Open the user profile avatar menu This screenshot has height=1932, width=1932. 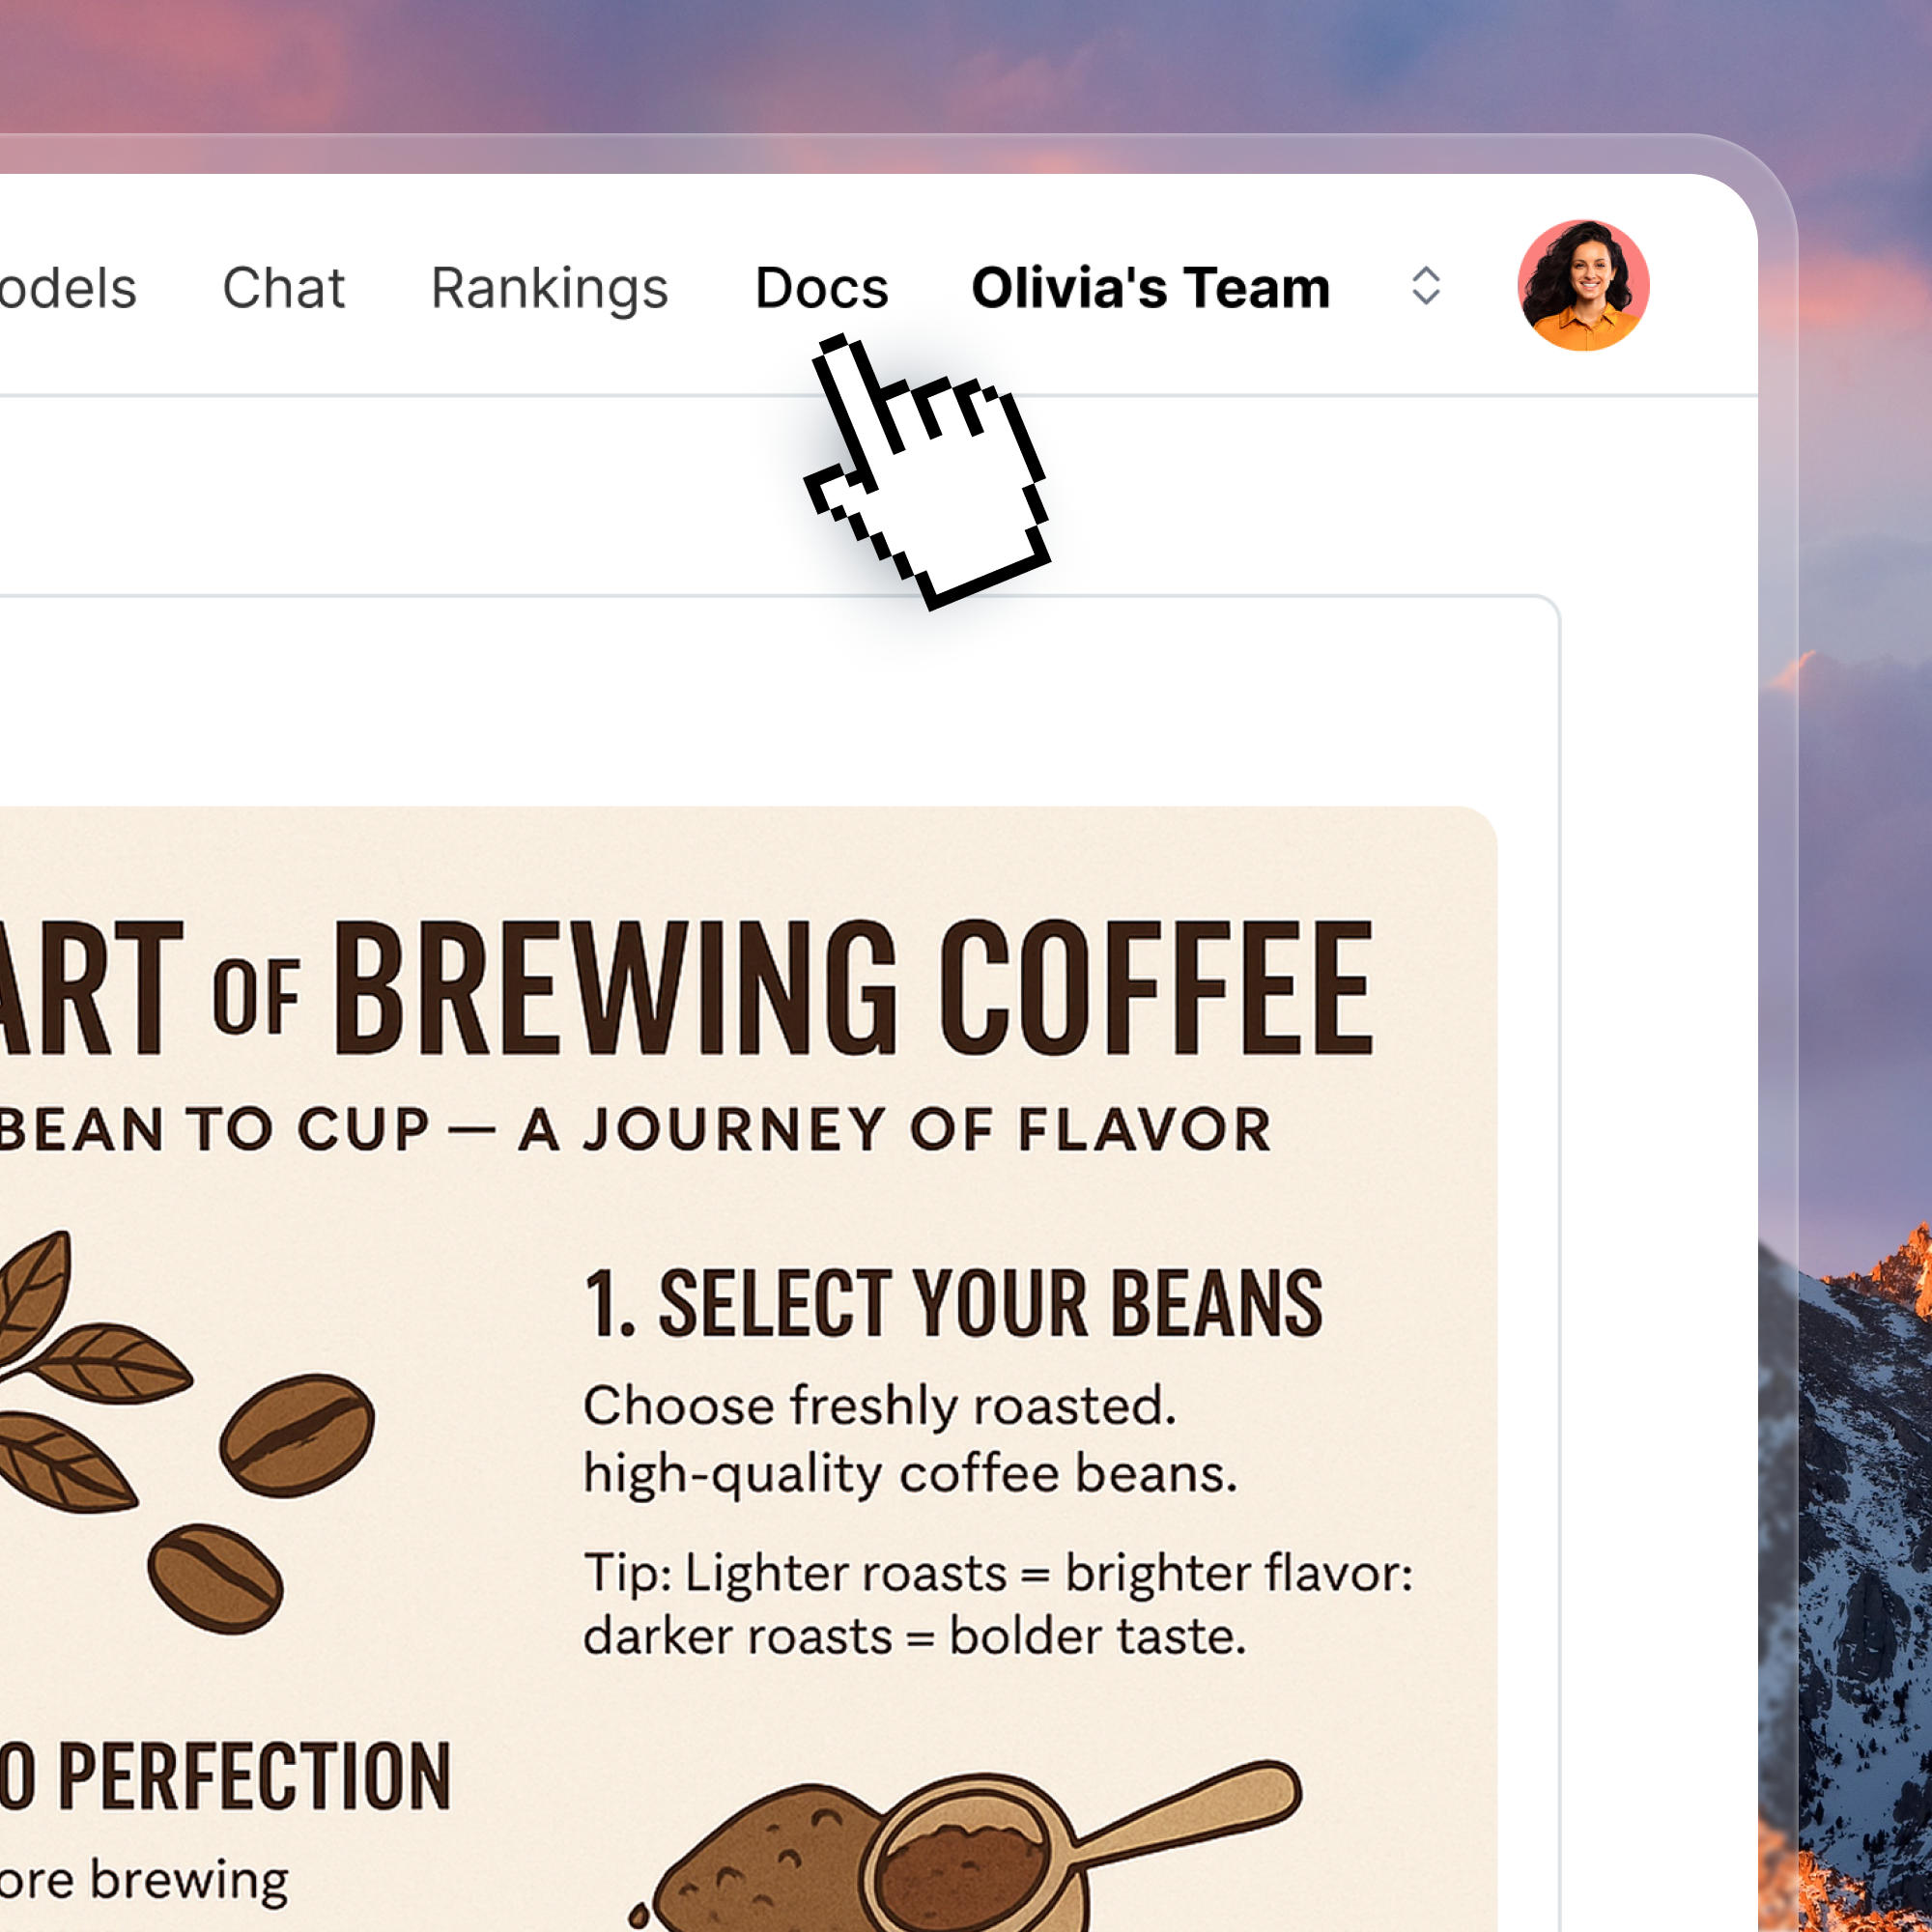(1583, 285)
